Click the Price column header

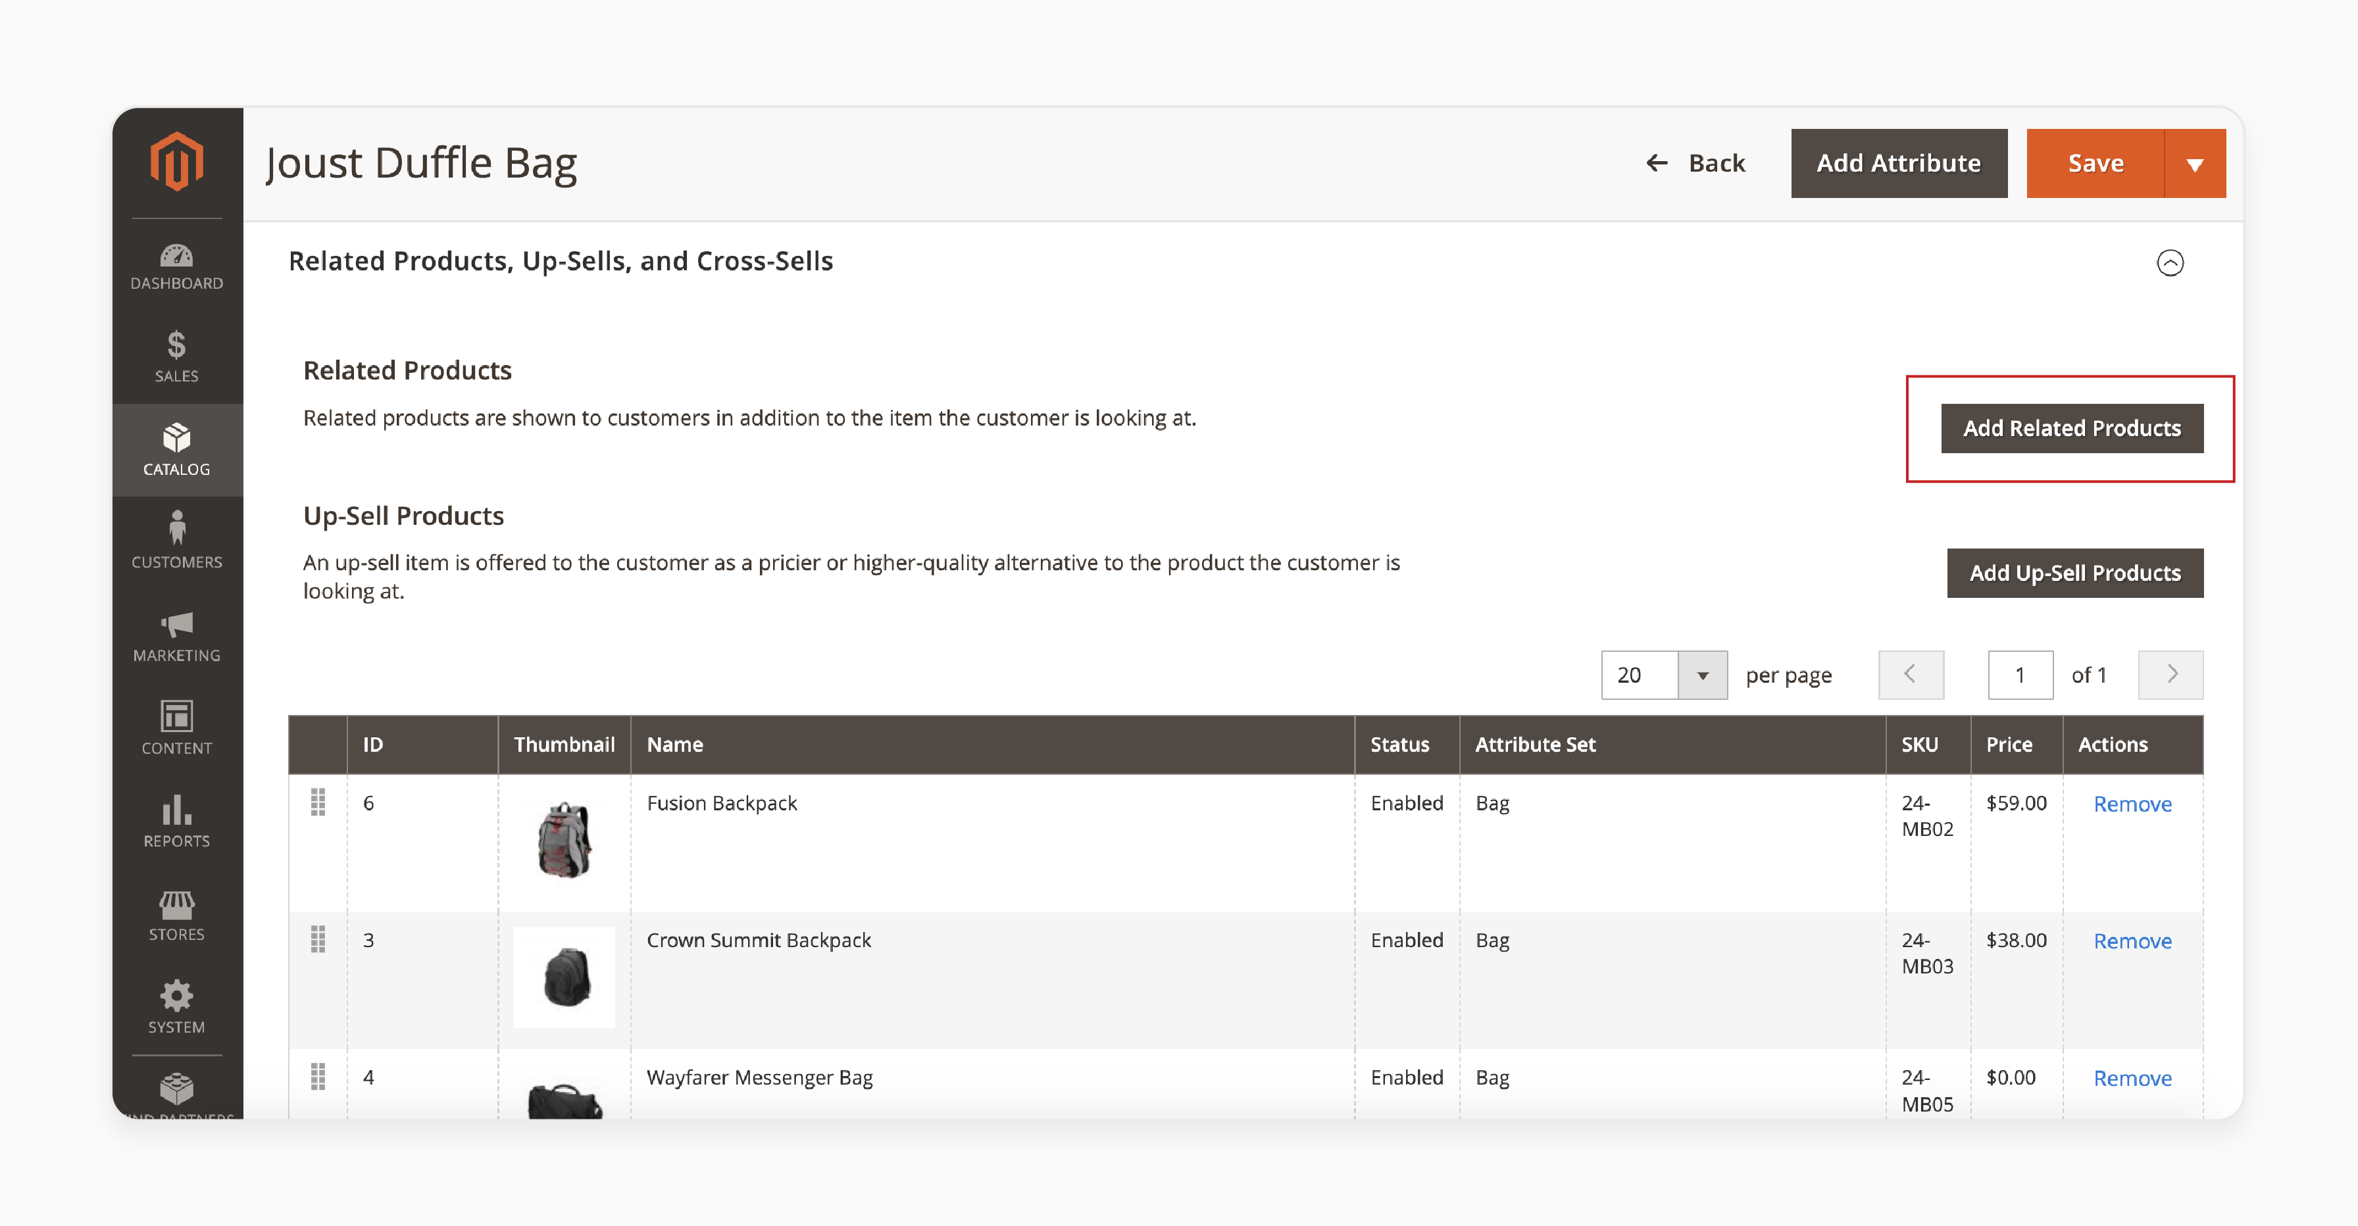[2016, 745]
